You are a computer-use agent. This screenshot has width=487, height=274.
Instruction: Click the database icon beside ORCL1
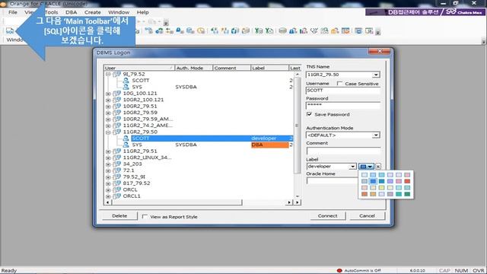point(116,196)
